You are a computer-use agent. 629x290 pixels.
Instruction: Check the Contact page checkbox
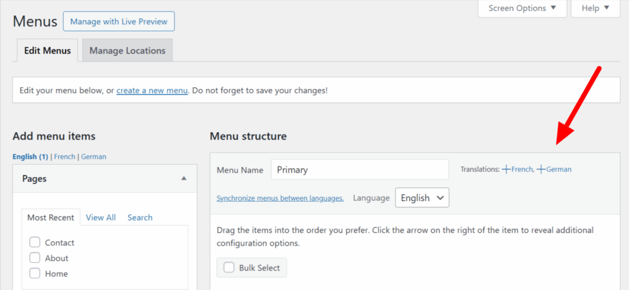click(x=35, y=243)
